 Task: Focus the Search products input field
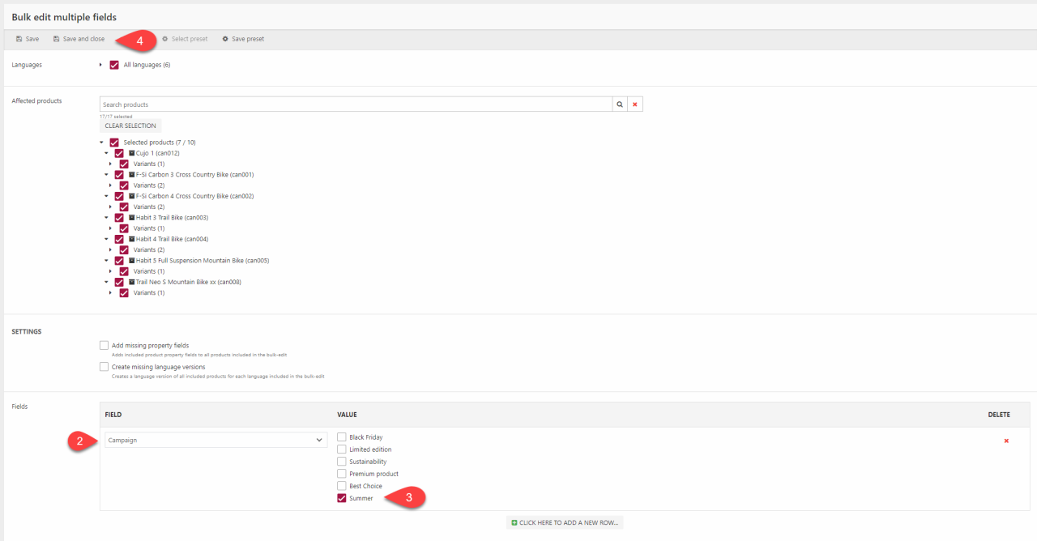click(355, 104)
